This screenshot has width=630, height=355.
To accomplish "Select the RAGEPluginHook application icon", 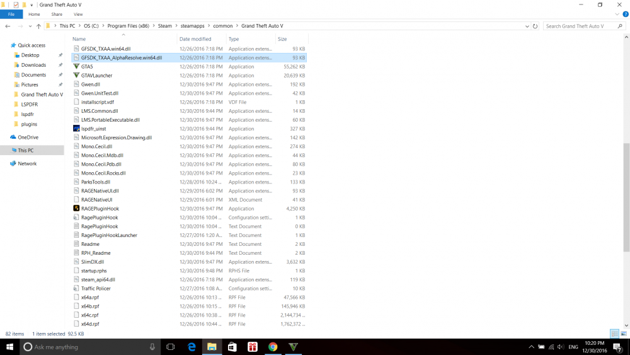I will pyautogui.click(x=76, y=208).
